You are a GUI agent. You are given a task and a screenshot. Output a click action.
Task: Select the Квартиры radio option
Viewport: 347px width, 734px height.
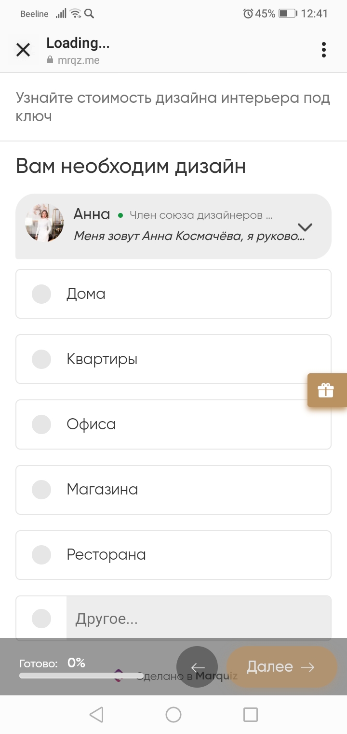coord(173,359)
